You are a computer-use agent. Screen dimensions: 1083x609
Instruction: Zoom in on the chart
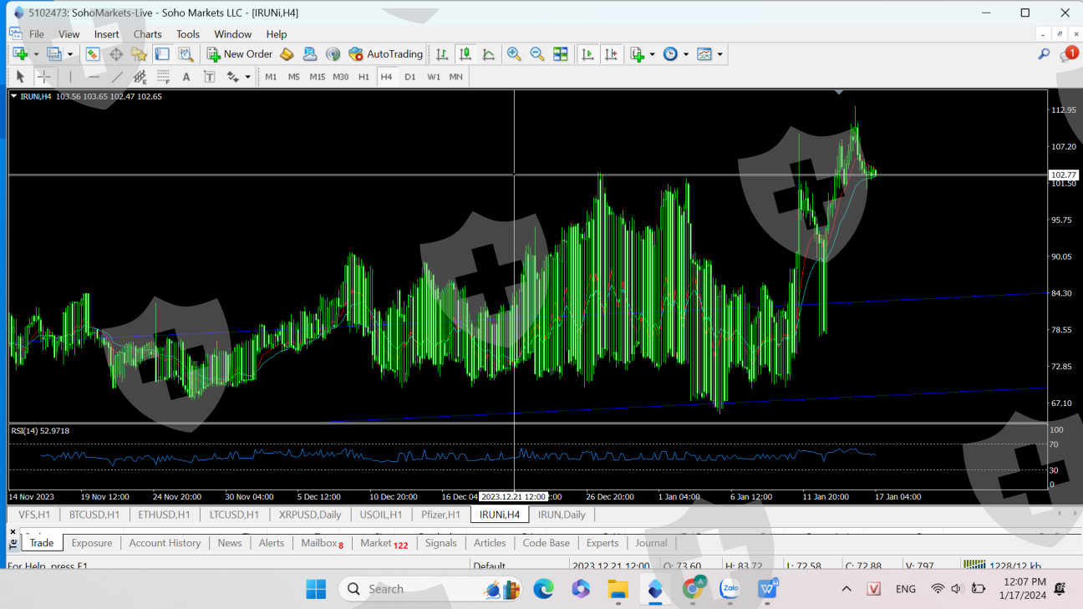click(514, 54)
